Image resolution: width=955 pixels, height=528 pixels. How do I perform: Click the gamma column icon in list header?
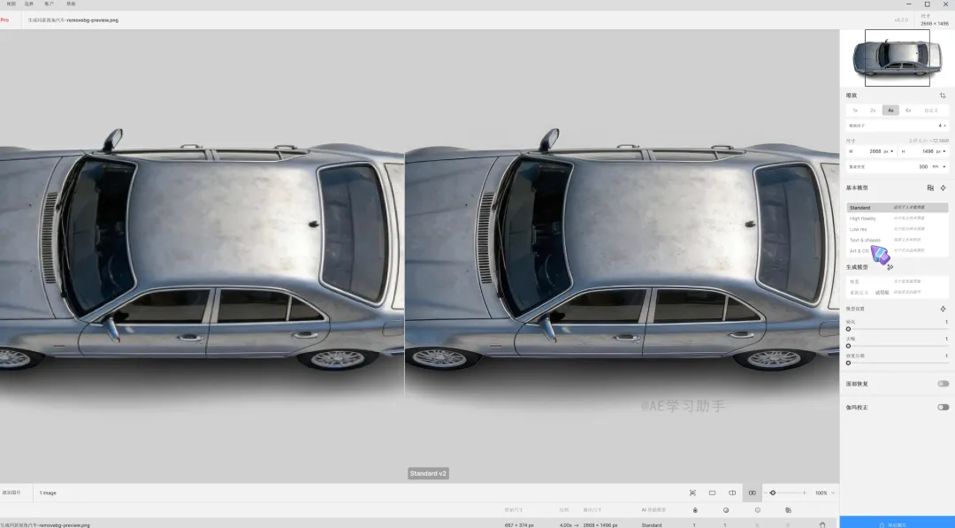coord(788,509)
